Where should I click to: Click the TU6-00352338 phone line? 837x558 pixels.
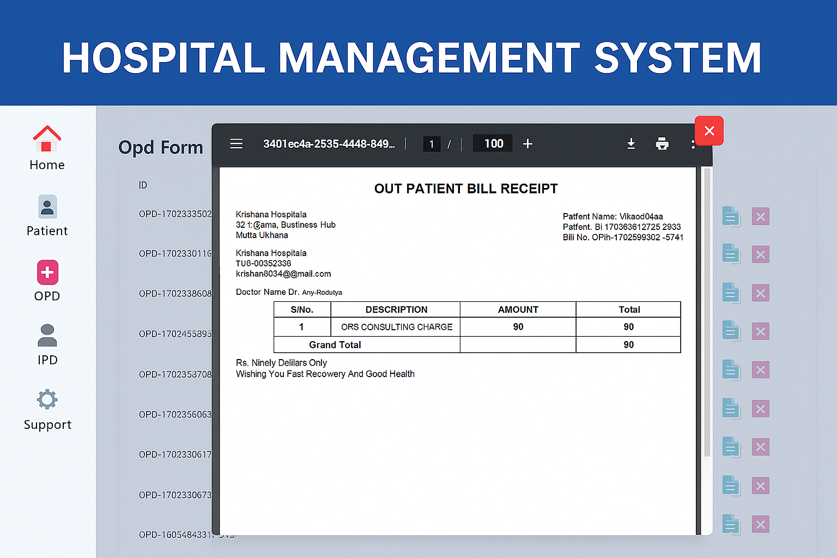pos(263,264)
